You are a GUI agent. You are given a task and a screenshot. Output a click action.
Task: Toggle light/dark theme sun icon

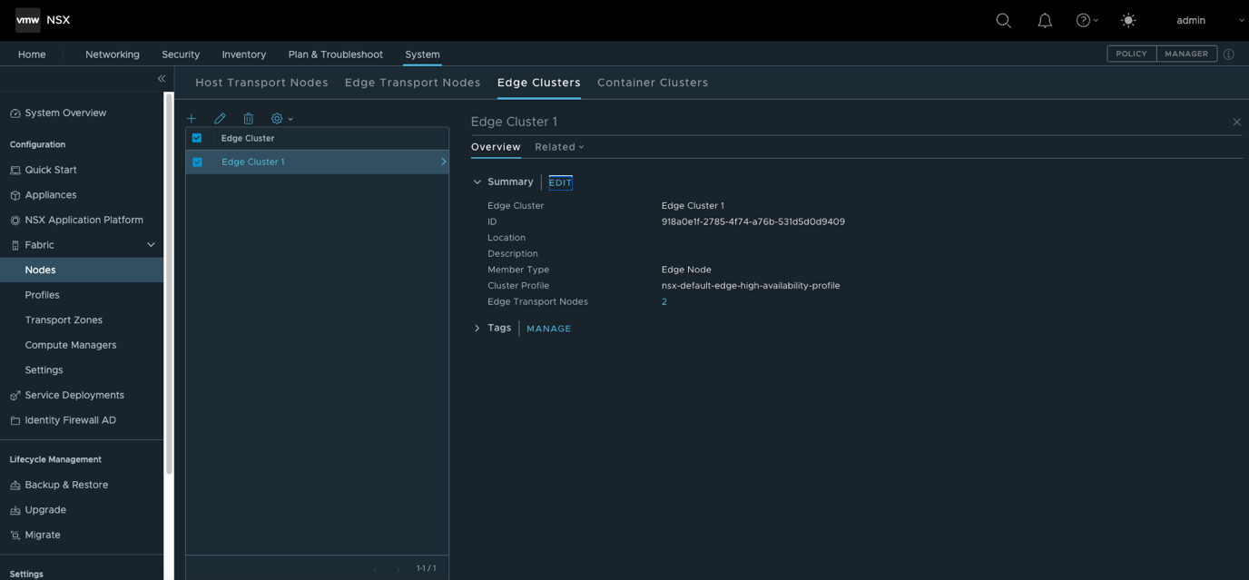[1128, 20]
